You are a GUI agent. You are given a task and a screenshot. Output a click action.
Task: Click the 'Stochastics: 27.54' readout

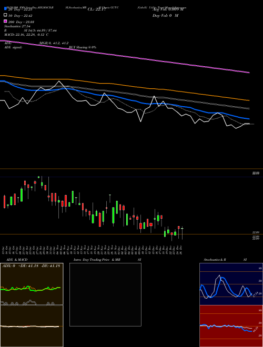click(17, 26)
